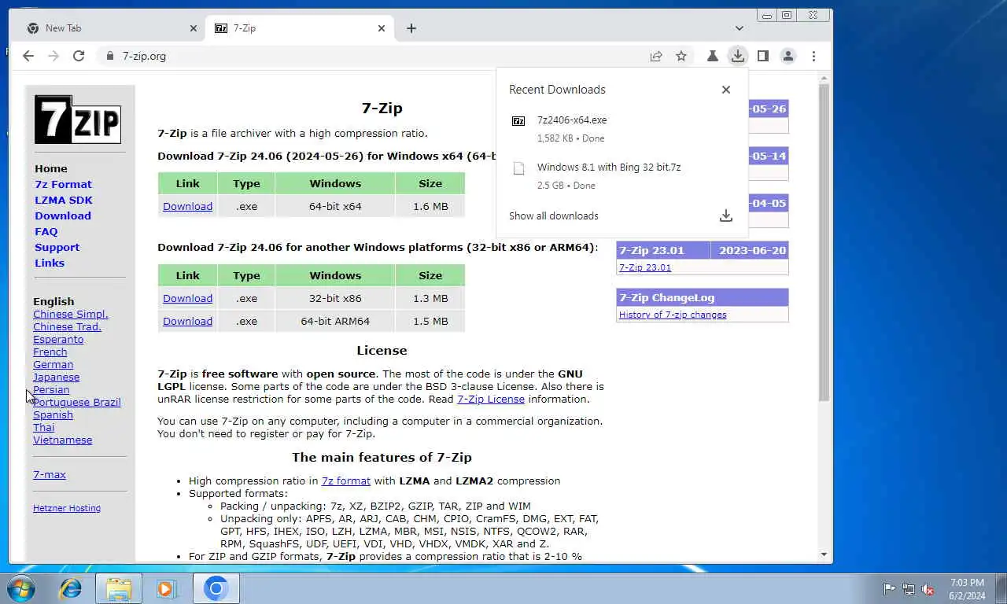Open the 7z Format sidebar link

click(63, 185)
